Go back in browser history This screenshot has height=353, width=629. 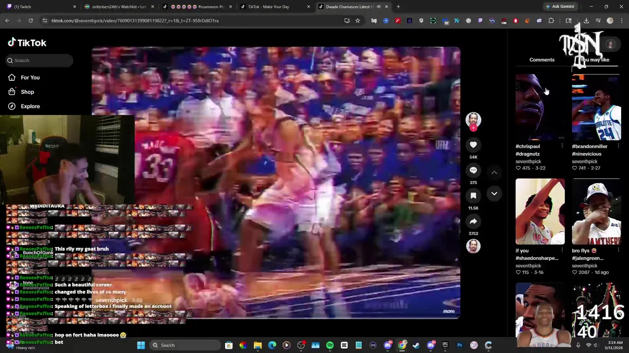pos(7,21)
